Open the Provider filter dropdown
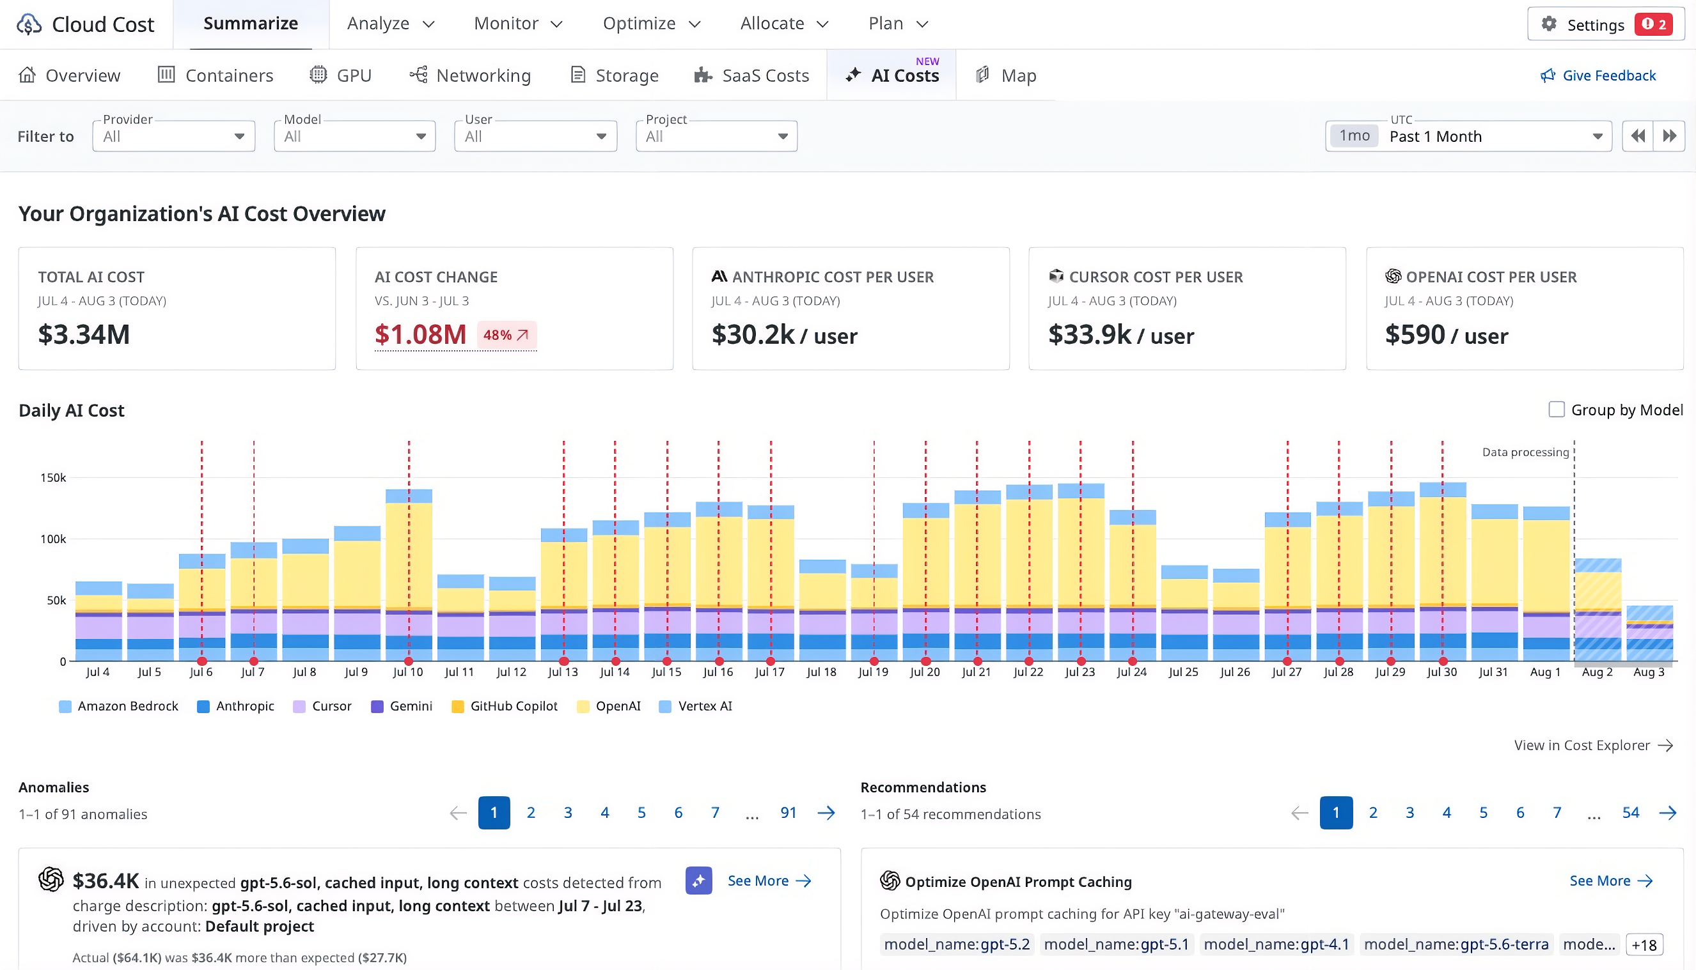The image size is (1696, 970). pyautogui.click(x=174, y=136)
